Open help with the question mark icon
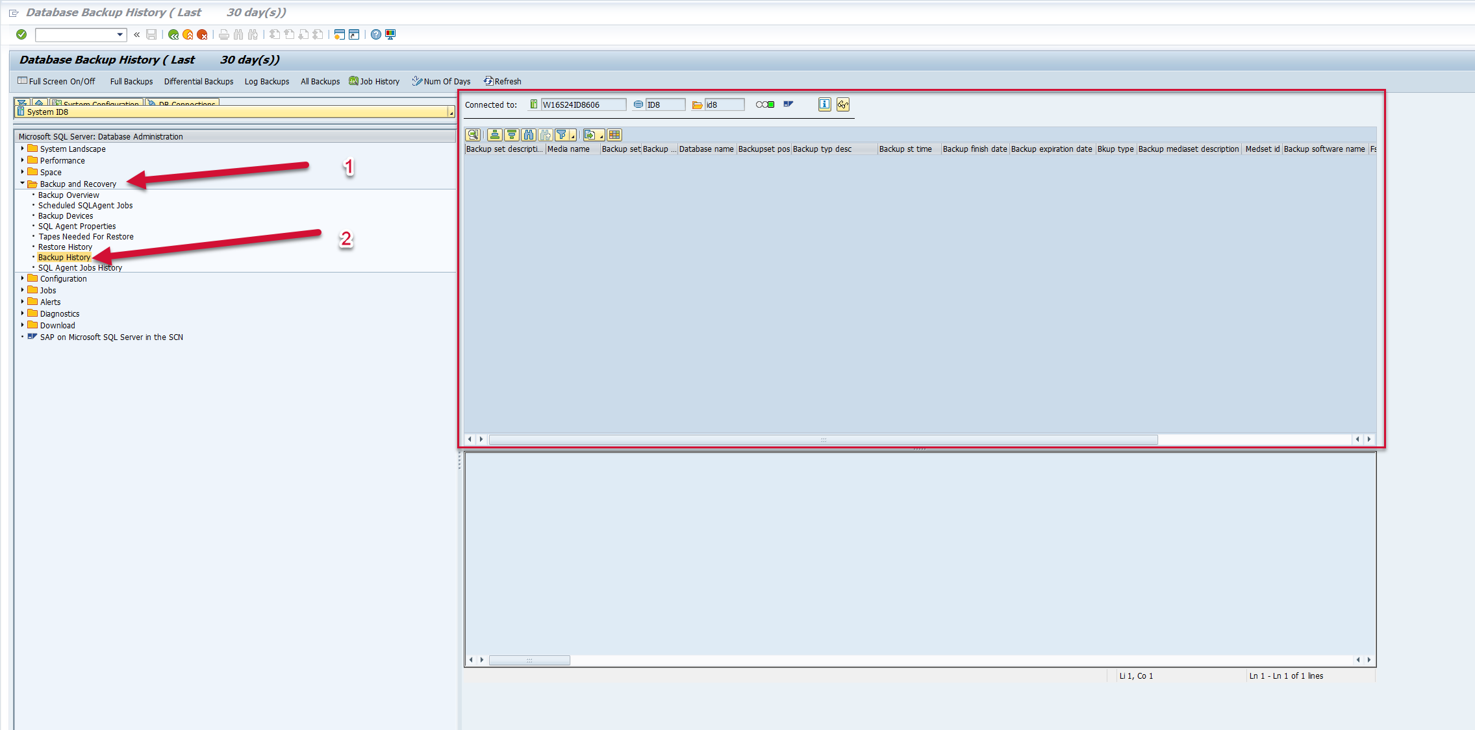Screen dimensions: 1475x730 [x=375, y=34]
